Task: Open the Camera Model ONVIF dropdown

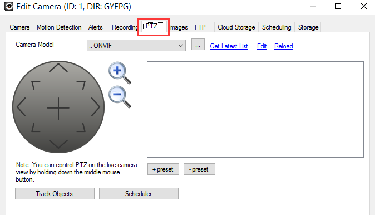Action: (x=136, y=45)
